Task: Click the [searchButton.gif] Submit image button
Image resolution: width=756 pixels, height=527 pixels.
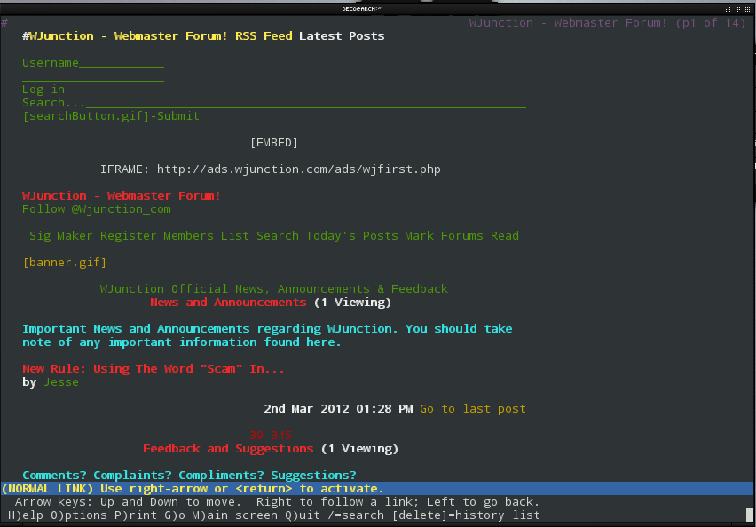Action: pyautogui.click(x=111, y=116)
